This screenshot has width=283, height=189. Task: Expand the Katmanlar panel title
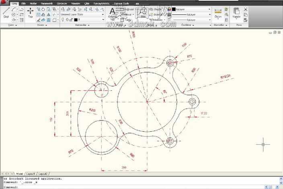pos(82,25)
